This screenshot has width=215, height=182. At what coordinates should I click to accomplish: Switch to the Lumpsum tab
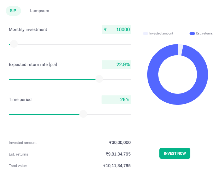pyautogui.click(x=40, y=11)
